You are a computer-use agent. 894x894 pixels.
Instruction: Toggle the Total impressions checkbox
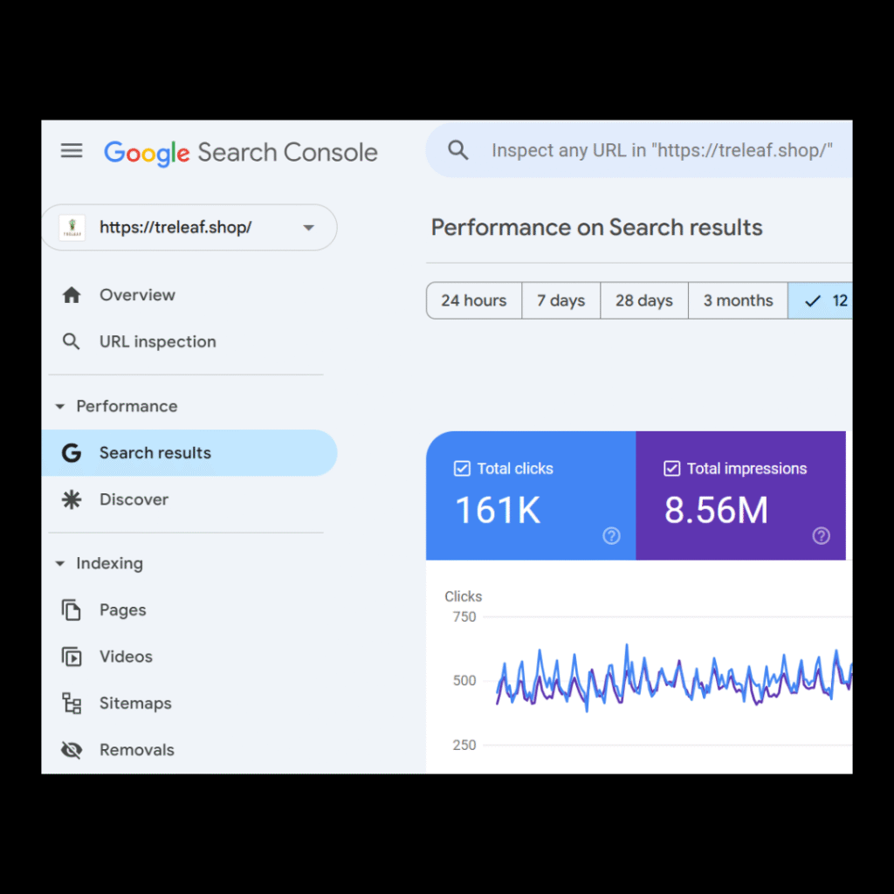(671, 469)
